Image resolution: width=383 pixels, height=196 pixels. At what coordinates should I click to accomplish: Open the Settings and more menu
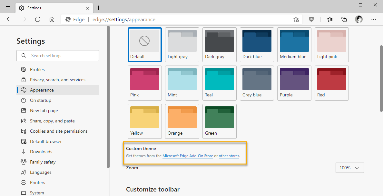pyautogui.click(x=374, y=19)
